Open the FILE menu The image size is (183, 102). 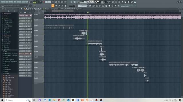tap(2, 2)
